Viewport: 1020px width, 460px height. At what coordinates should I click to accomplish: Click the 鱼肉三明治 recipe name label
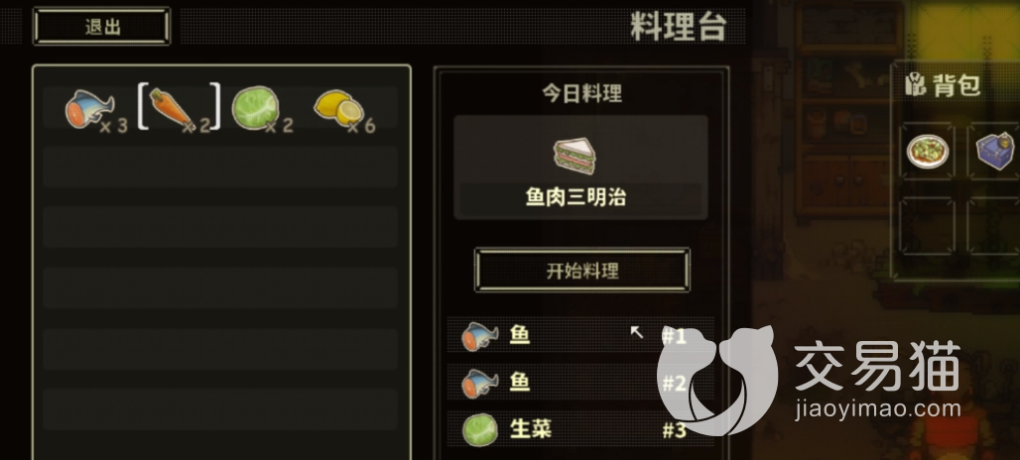575,197
